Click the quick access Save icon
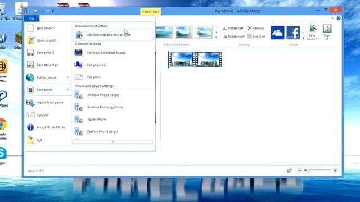Viewport: 360px width, 202px height. pos(35,11)
